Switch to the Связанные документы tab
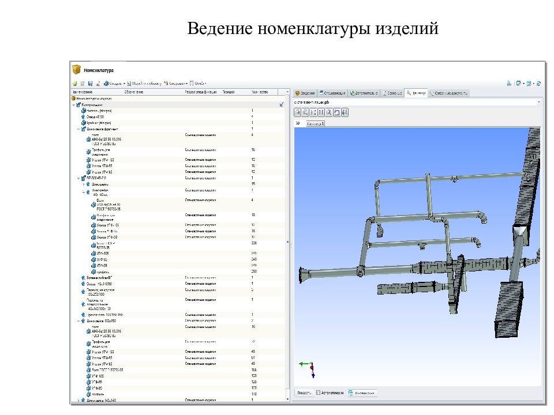 click(449, 93)
